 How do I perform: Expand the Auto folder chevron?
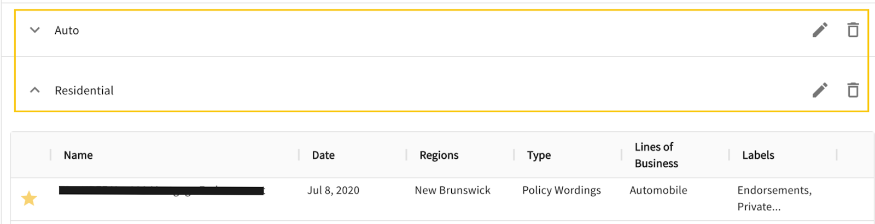(x=35, y=30)
